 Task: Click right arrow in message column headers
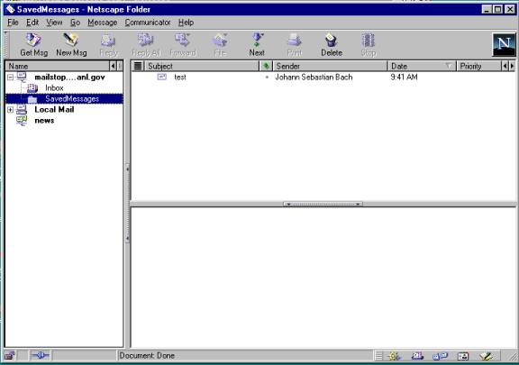click(x=512, y=66)
